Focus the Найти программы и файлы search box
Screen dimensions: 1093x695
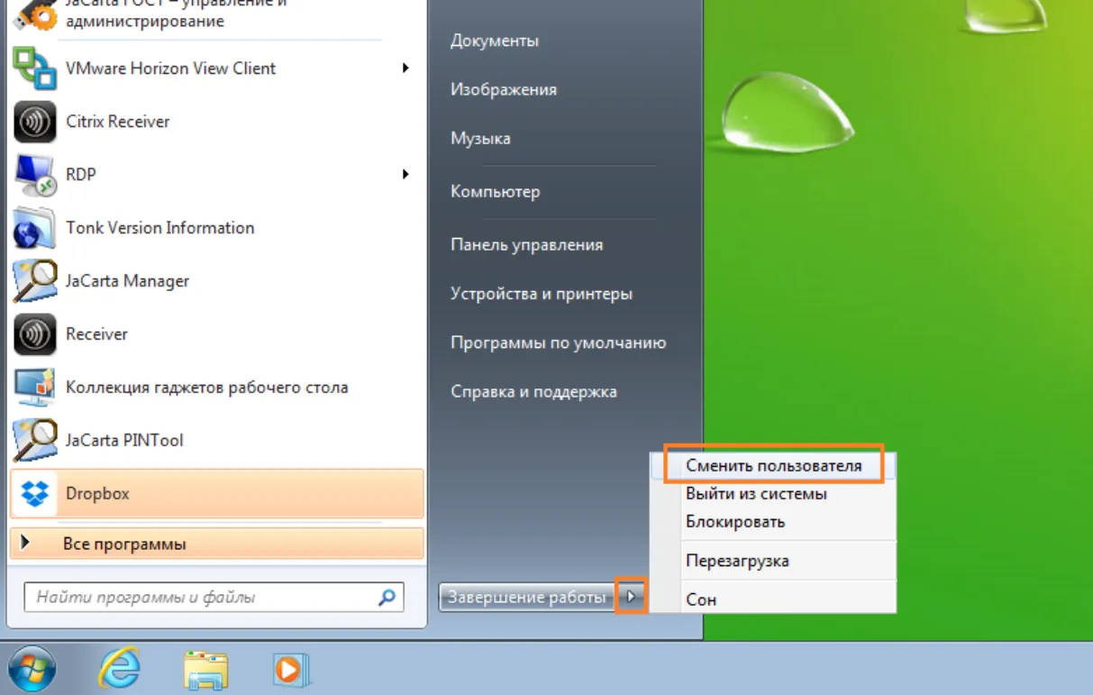click(x=214, y=597)
